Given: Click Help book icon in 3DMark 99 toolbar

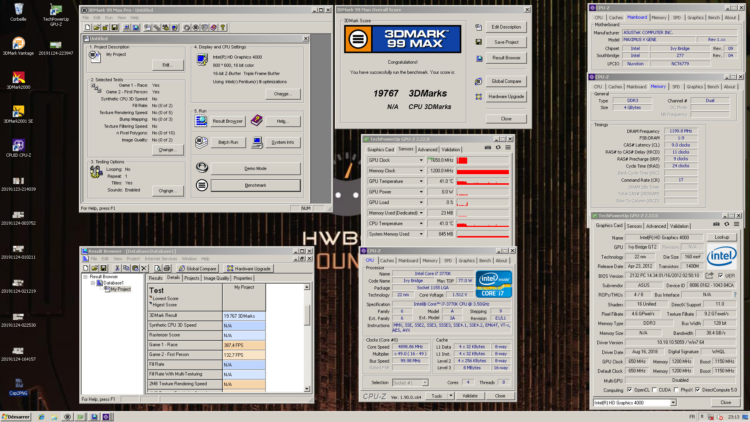Looking at the screenshot, I should click(x=213, y=27).
